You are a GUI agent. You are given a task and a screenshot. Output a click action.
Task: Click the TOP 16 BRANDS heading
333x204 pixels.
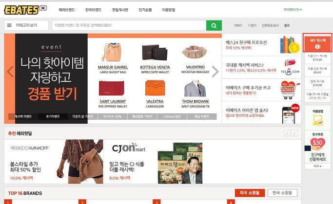click(25, 193)
